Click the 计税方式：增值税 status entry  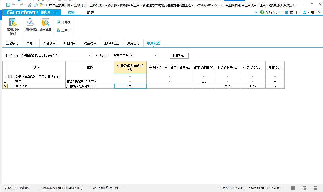click(x=17, y=188)
